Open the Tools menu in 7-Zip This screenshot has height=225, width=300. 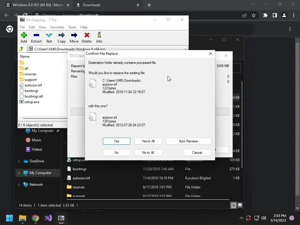coord(72,27)
